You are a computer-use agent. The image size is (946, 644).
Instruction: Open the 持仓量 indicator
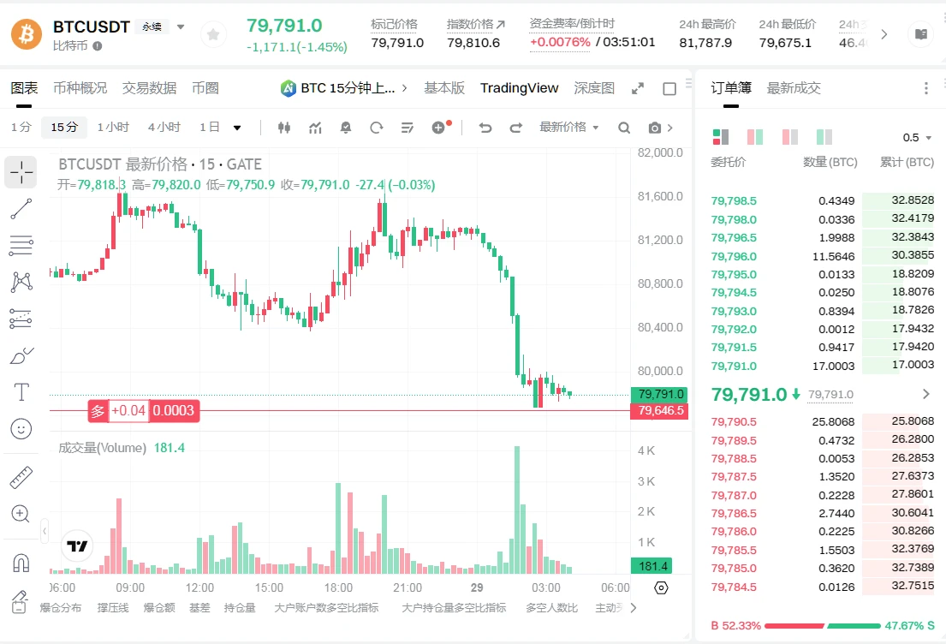(x=240, y=608)
